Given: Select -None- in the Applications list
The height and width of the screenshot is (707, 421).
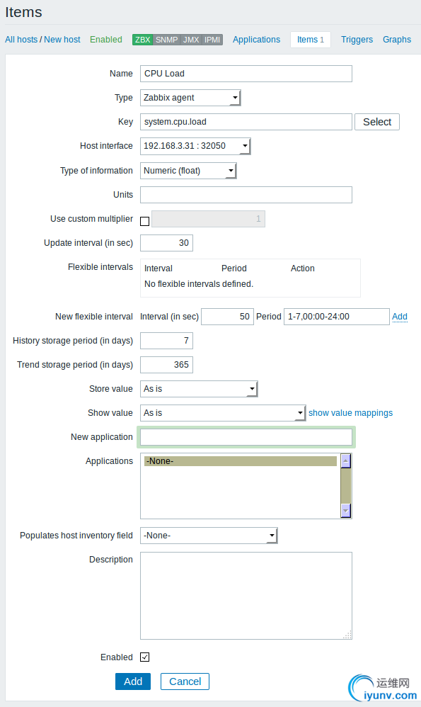Looking at the screenshot, I should [241, 460].
